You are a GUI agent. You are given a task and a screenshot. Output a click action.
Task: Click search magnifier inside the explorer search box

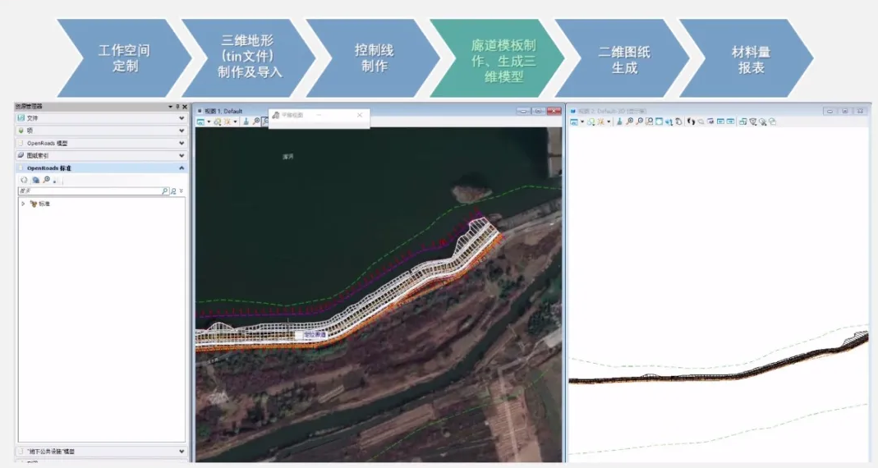(164, 191)
